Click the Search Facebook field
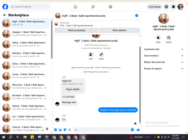The image size is (188, 140). [x=30, y=7]
